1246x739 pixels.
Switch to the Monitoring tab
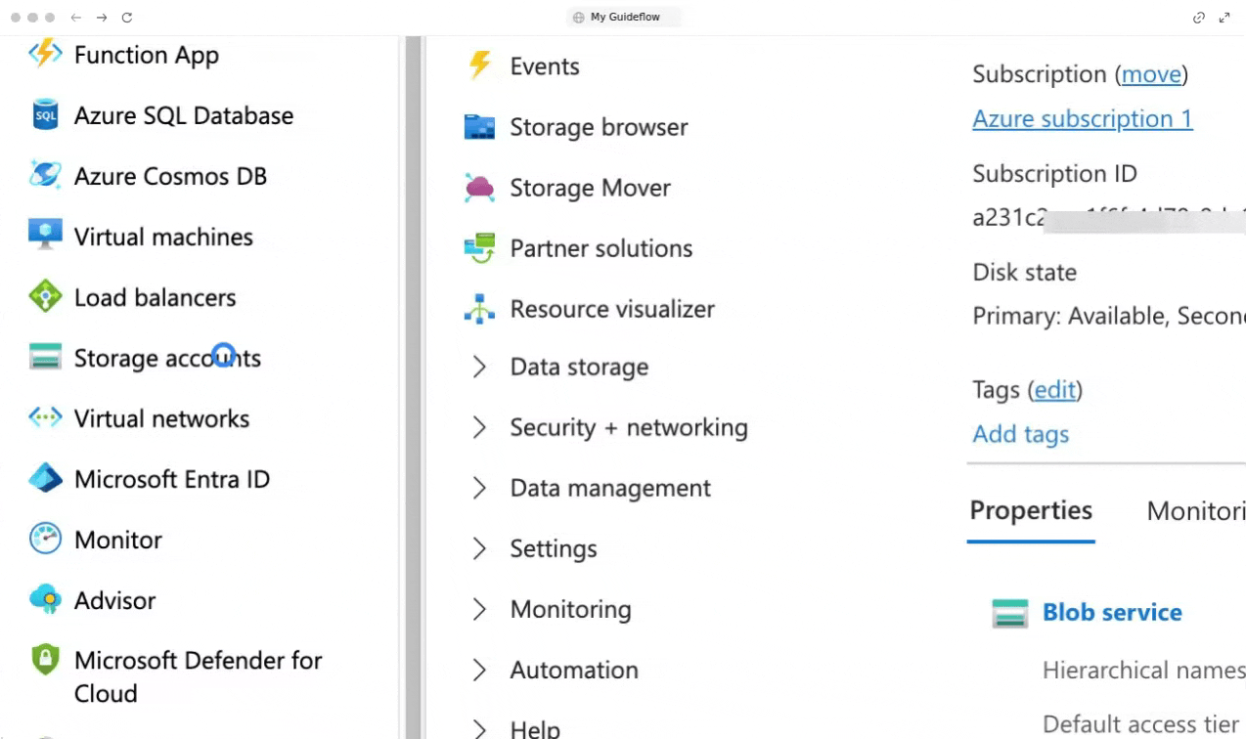(x=1196, y=511)
